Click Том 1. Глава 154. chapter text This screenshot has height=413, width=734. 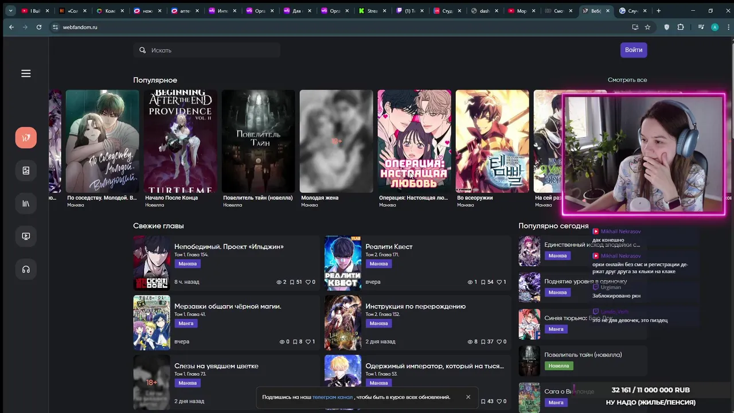point(192,255)
